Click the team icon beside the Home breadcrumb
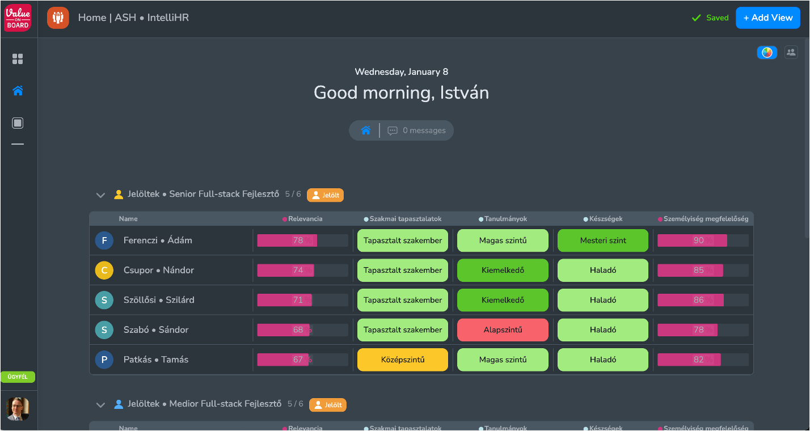 pyautogui.click(x=58, y=18)
